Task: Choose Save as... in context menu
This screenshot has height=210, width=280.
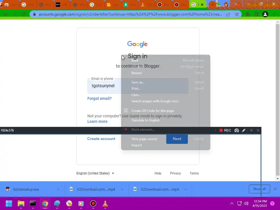Action: pos(165,82)
